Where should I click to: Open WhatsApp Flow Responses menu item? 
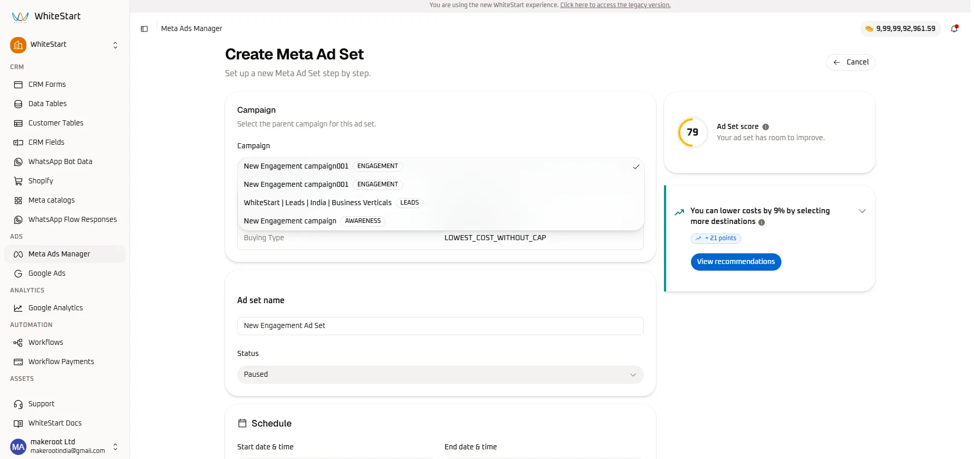tap(65, 220)
